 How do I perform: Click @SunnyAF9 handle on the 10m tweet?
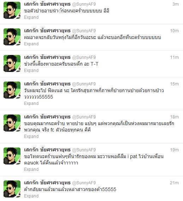coord(84,31)
